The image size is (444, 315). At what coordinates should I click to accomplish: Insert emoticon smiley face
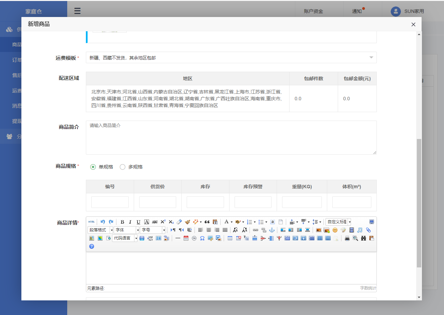point(335,230)
